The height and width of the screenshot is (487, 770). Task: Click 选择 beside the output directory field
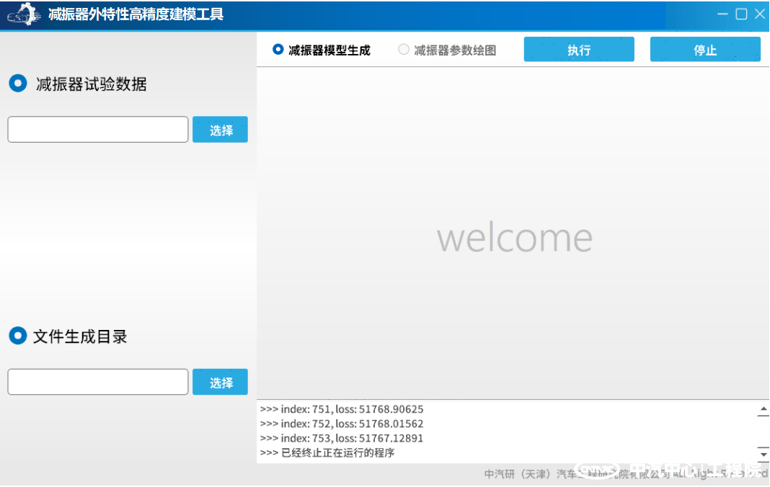(221, 382)
